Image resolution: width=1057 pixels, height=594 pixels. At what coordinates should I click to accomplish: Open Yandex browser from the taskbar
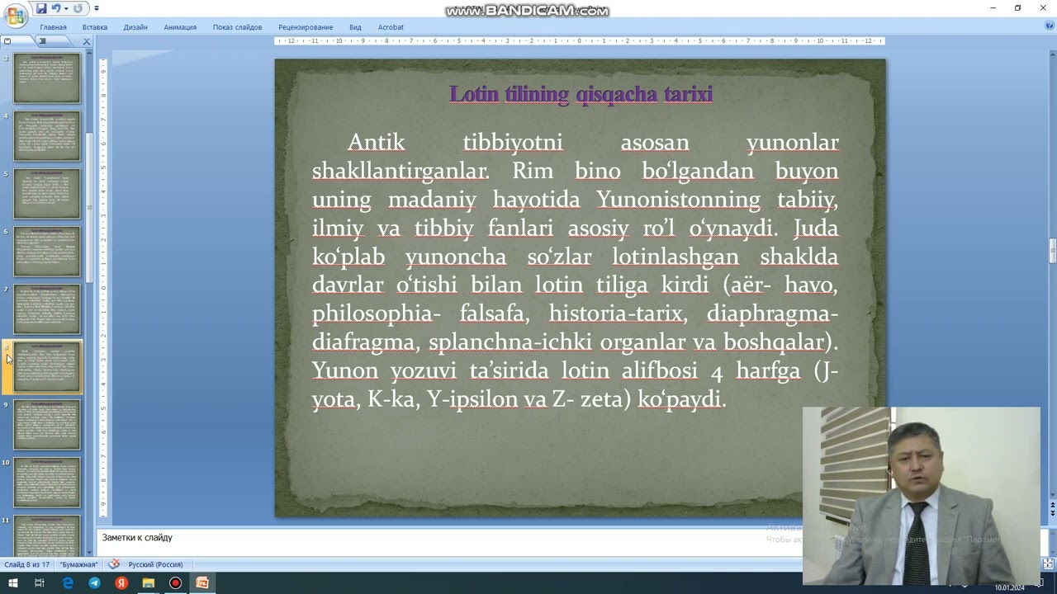click(x=121, y=583)
